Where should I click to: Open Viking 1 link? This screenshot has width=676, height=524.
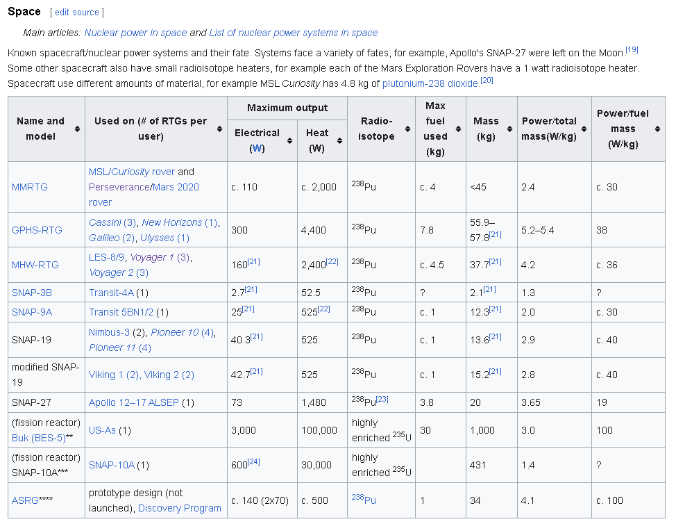(114, 375)
